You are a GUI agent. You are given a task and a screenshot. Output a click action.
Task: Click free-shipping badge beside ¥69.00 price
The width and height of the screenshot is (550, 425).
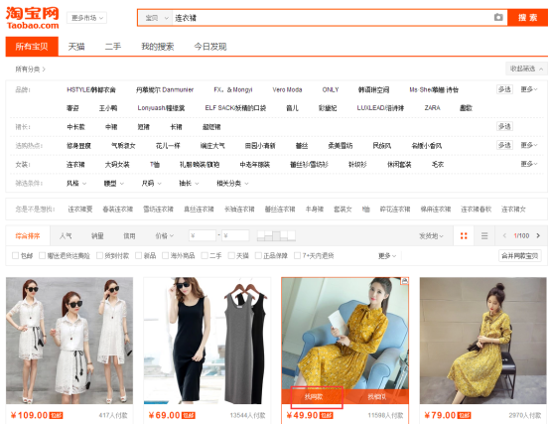tap(189, 416)
